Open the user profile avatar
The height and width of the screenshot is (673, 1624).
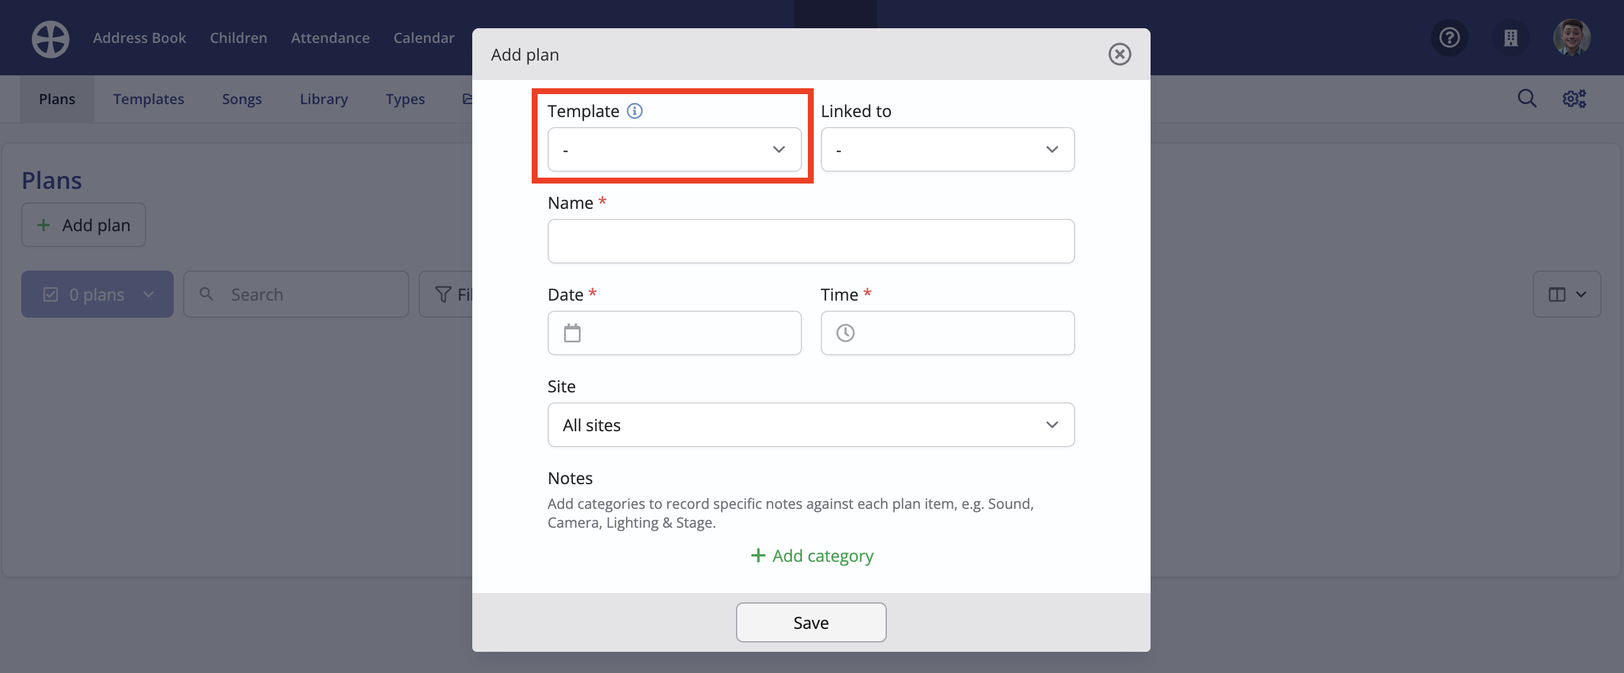pyautogui.click(x=1572, y=38)
